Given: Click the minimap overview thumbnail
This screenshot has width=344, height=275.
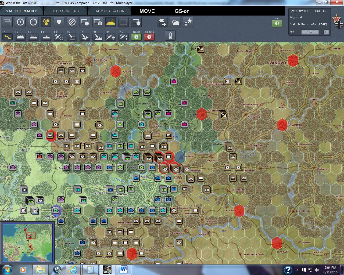Looking at the screenshot, I should tap(28, 243).
